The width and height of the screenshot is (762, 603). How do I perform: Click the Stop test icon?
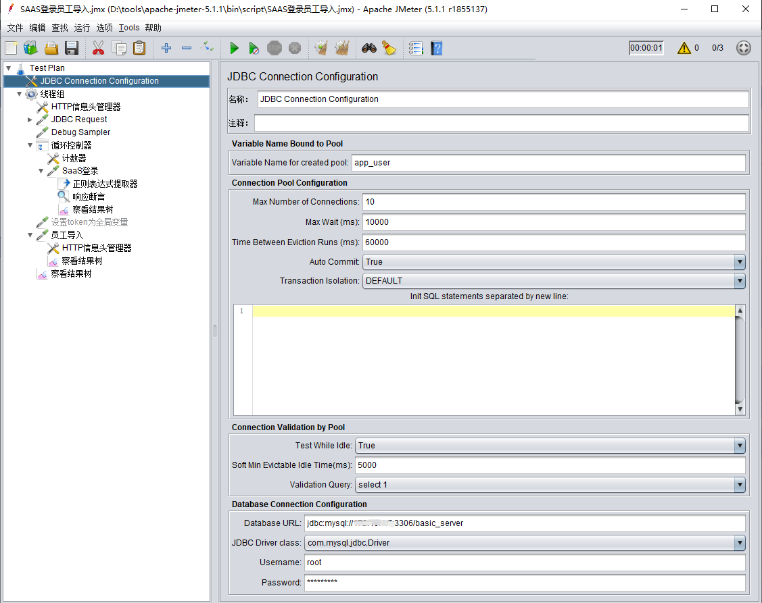[275, 48]
